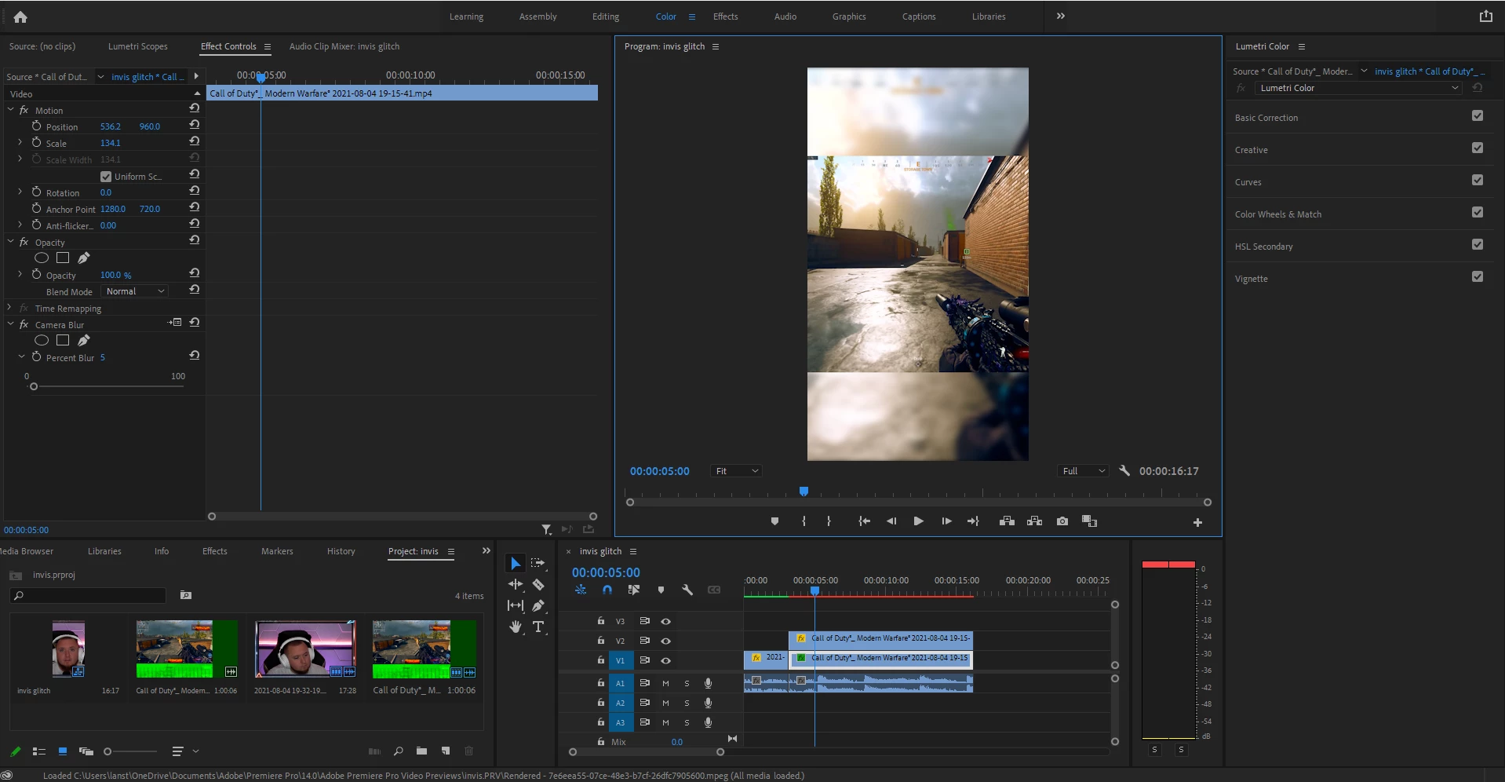
Task: Select the Hand tool
Action: pos(516,627)
